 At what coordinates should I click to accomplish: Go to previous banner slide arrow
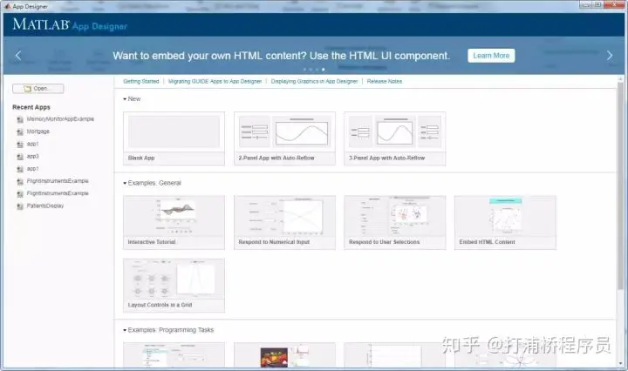(x=18, y=56)
